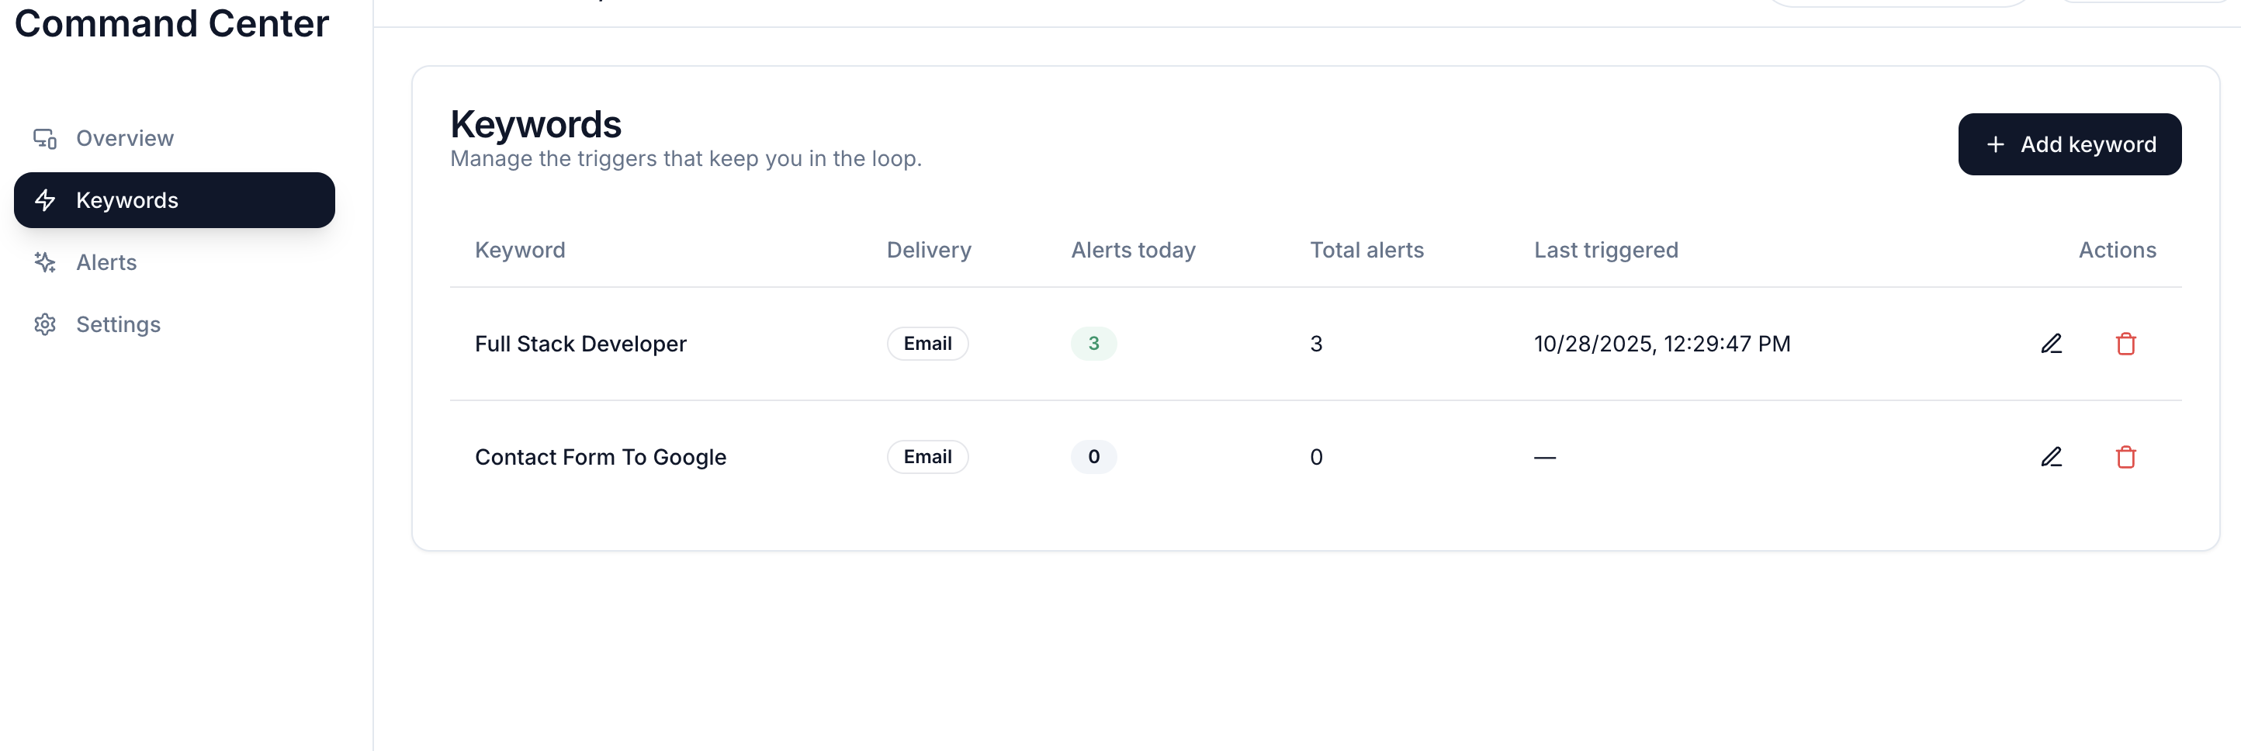Viewport: 2241px width, 751px height.
Task: Edit Full Stack Developer with the pencil icon
Action: coord(2052,343)
